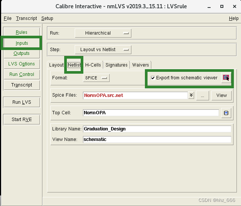Open the Run mode Hierarchical dropdown
Screen dimensions: 241x206
click(103, 33)
